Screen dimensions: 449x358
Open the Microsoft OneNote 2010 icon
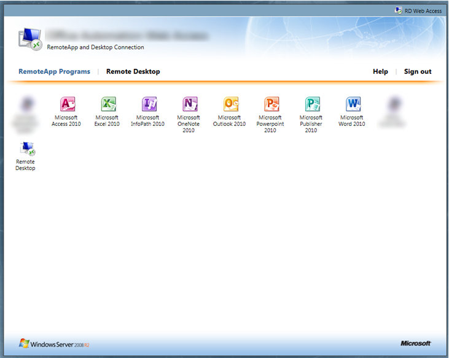tap(190, 104)
